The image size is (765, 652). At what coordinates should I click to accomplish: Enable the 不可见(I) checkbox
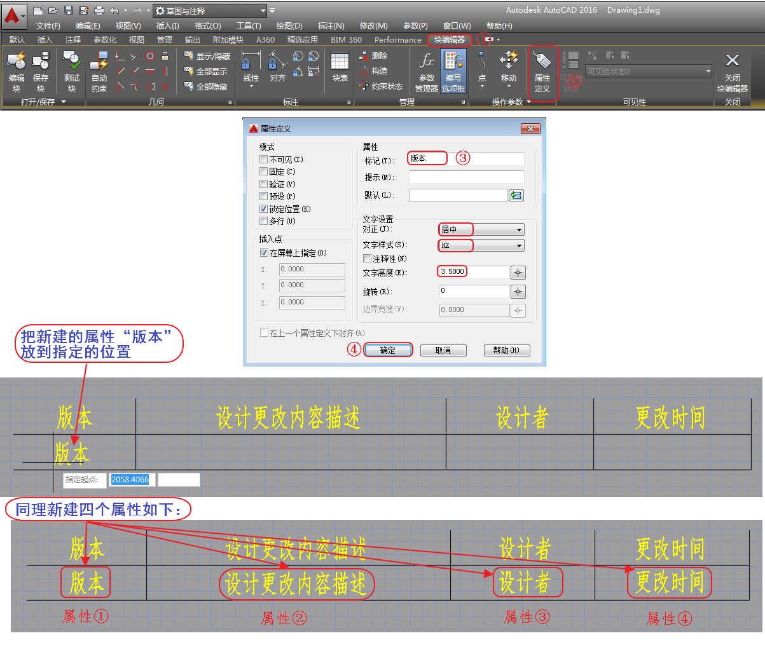click(263, 160)
